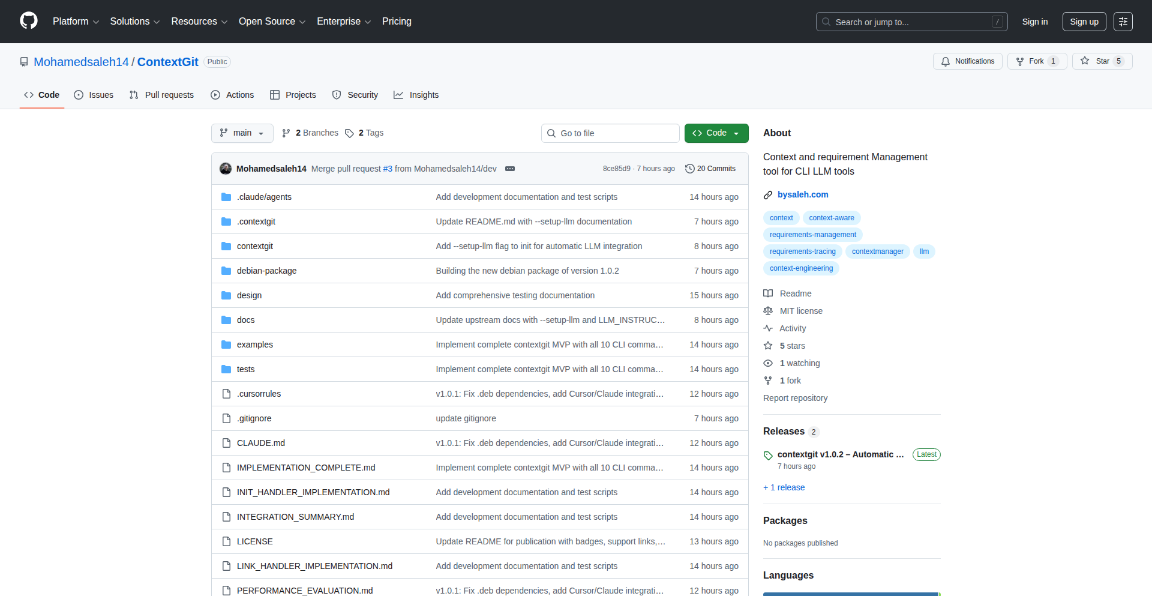This screenshot has width=1152, height=596.
Task: Fork the repository
Action: 1036,61
